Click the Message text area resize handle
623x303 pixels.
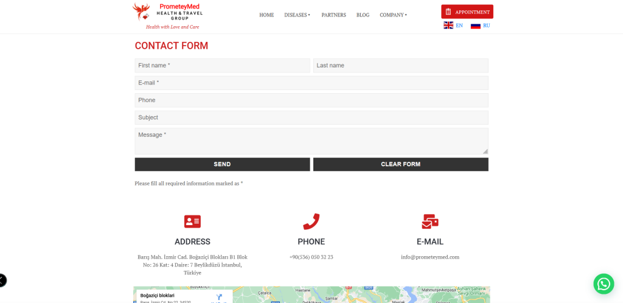point(486,151)
